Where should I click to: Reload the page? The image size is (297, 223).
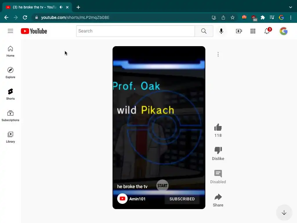click(x=25, y=17)
